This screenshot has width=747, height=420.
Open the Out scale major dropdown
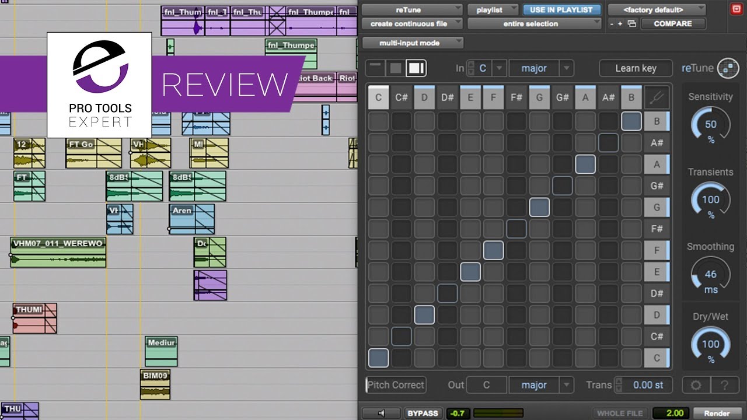click(x=541, y=385)
